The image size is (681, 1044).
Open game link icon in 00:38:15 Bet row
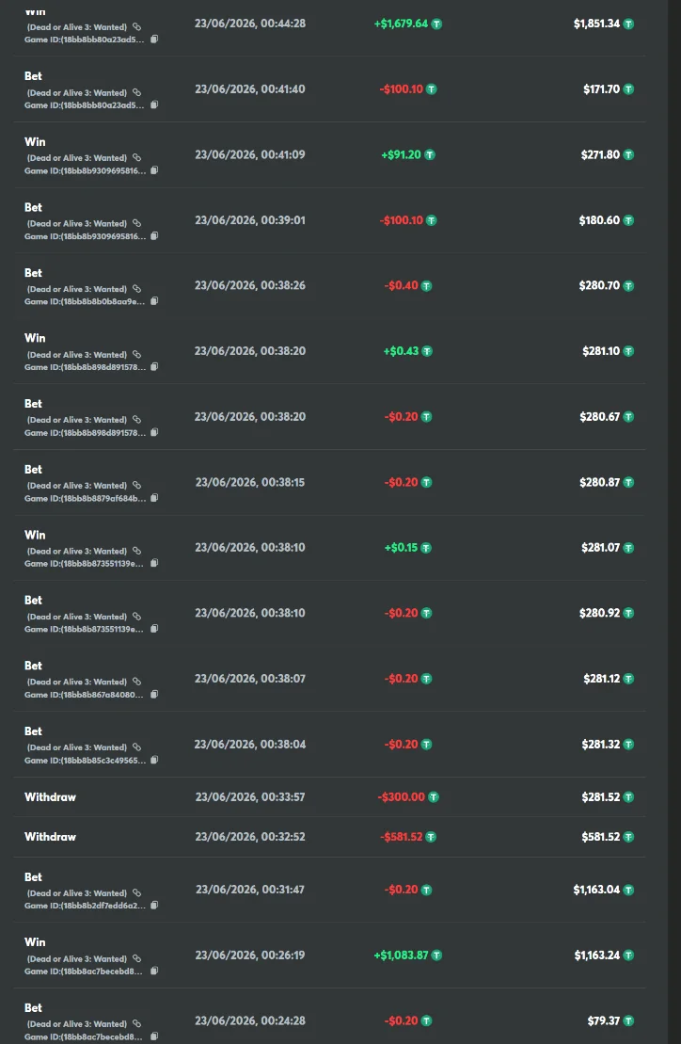(136, 486)
